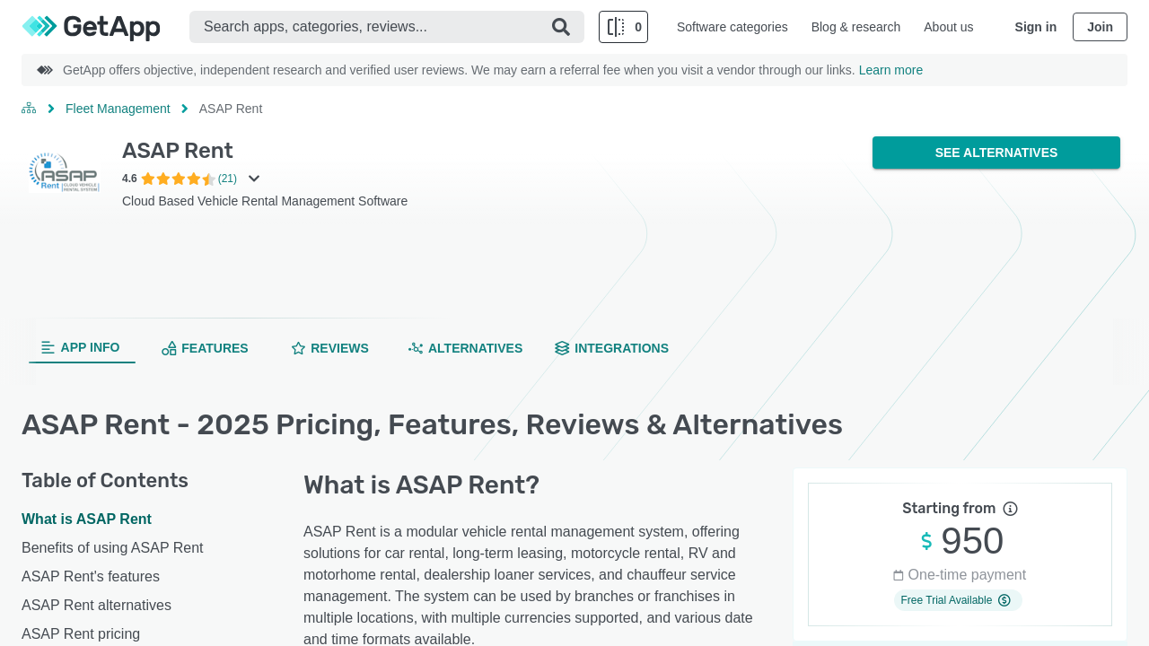
Task: Click the search magnifier icon
Action: pos(561,27)
